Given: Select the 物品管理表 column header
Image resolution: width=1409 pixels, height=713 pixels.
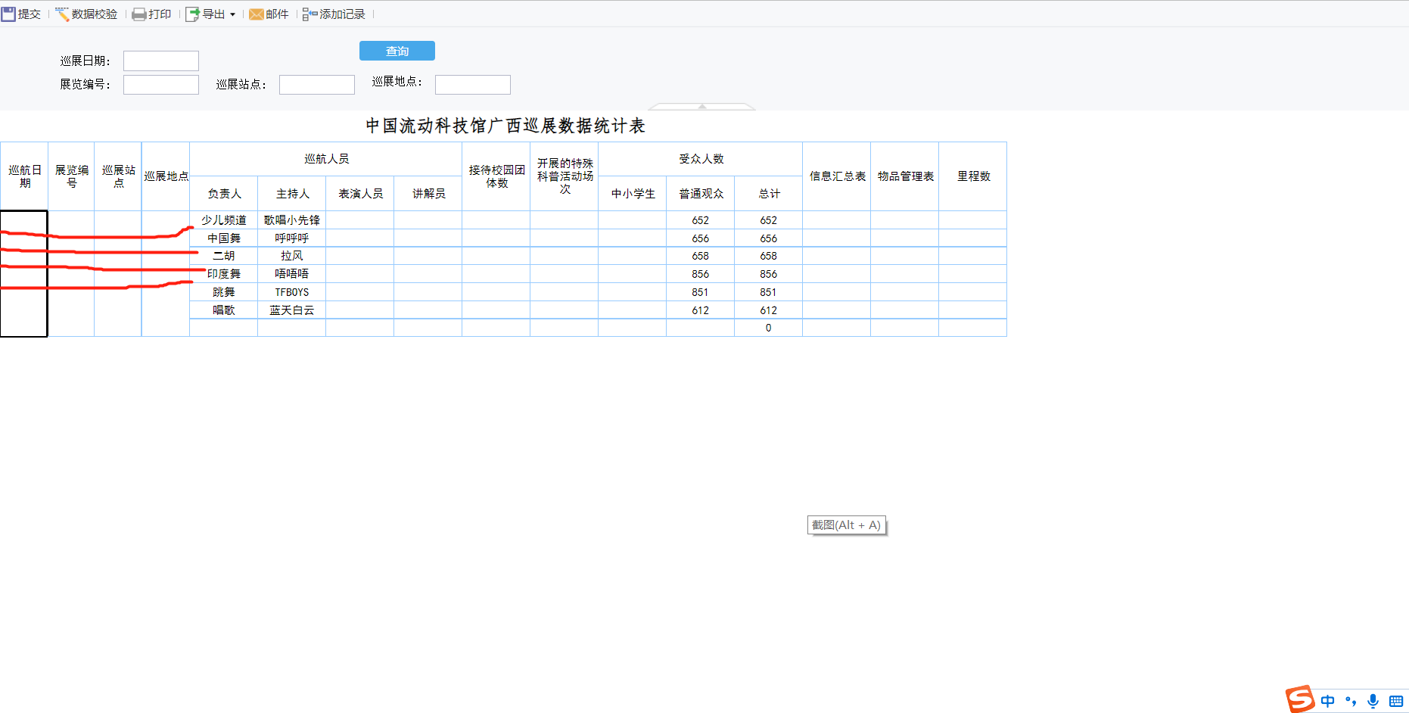Looking at the screenshot, I should point(905,176).
